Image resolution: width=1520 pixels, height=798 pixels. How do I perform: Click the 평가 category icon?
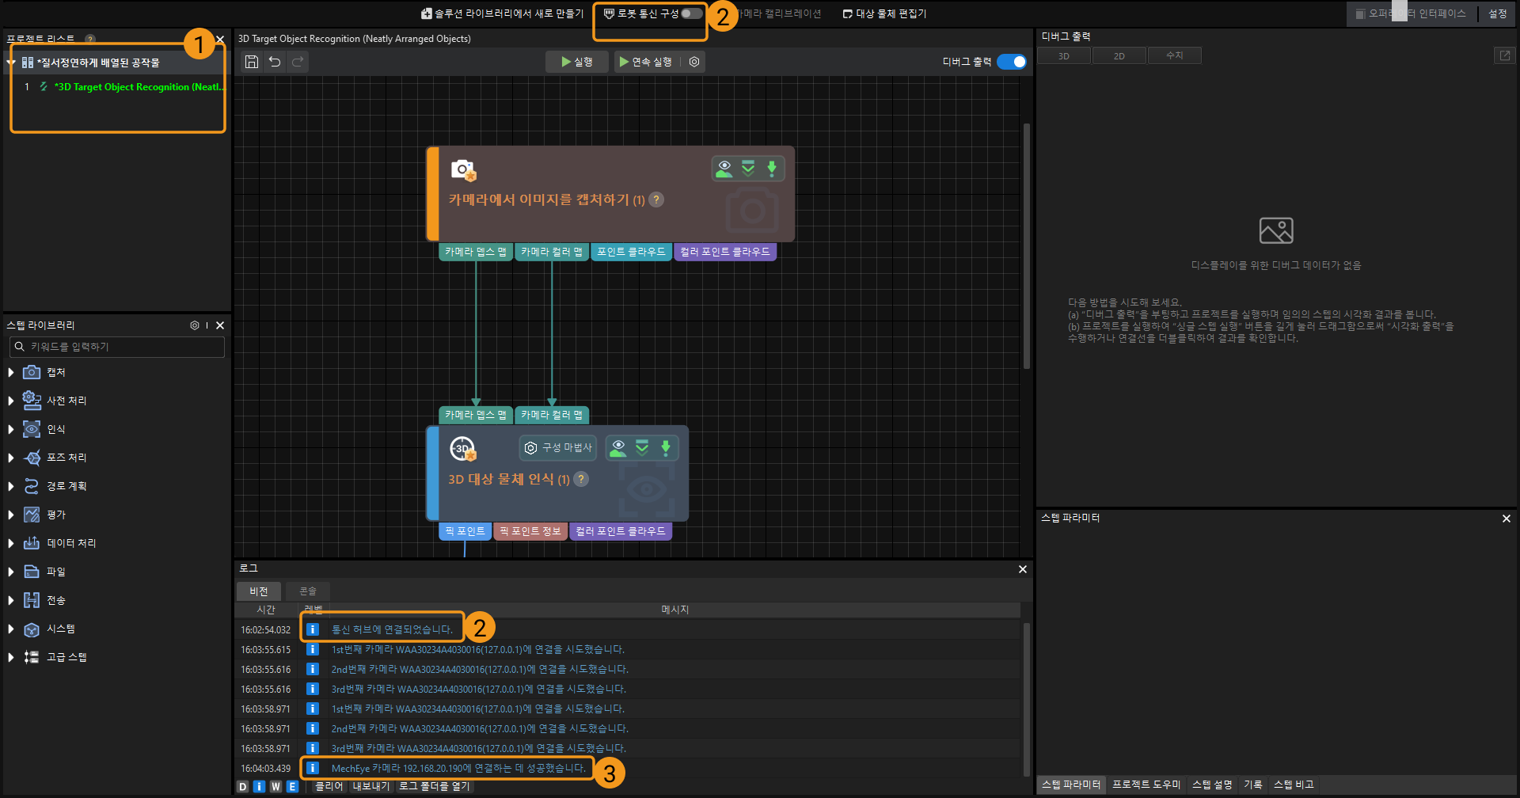pos(32,515)
